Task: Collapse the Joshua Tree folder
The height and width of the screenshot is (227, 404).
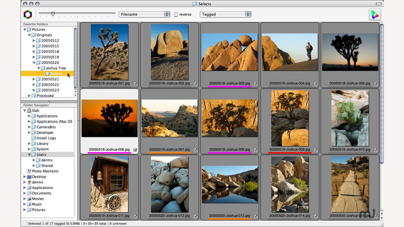Action: (x=39, y=68)
